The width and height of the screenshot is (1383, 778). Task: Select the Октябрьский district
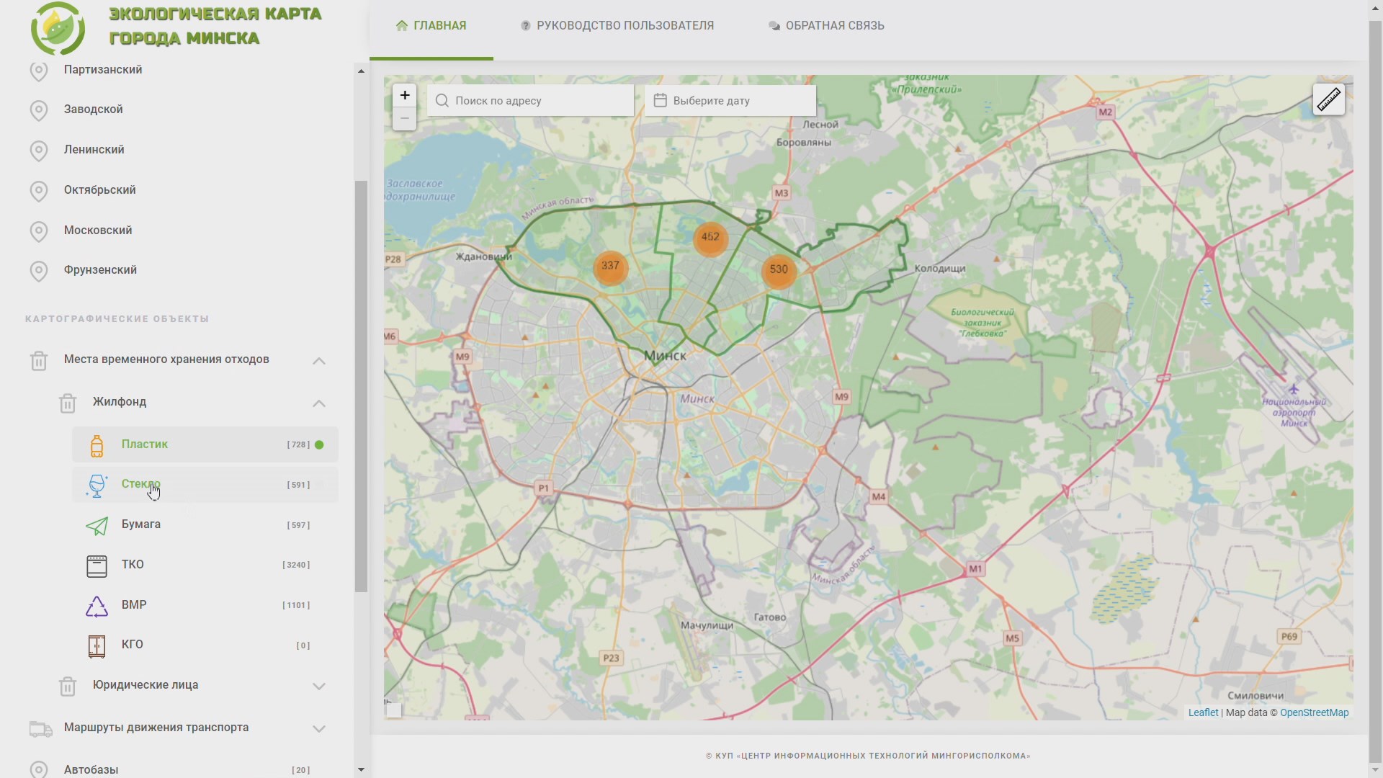(100, 190)
